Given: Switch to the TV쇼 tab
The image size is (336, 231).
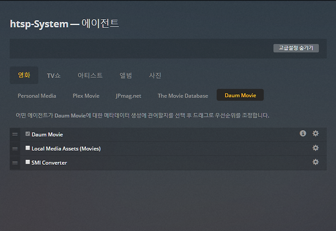Looking at the screenshot, I should pyautogui.click(x=54, y=76).
